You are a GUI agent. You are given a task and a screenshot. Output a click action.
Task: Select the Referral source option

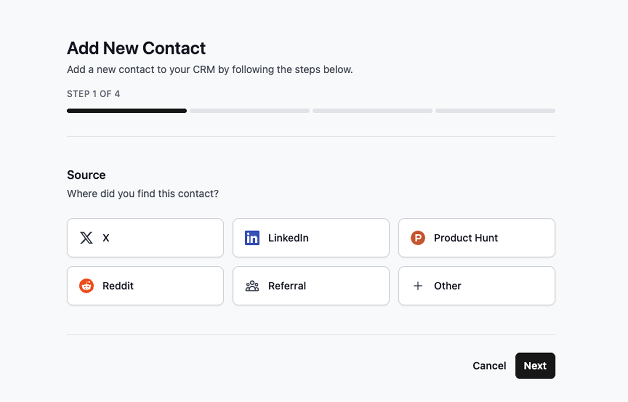click(311, 286)
